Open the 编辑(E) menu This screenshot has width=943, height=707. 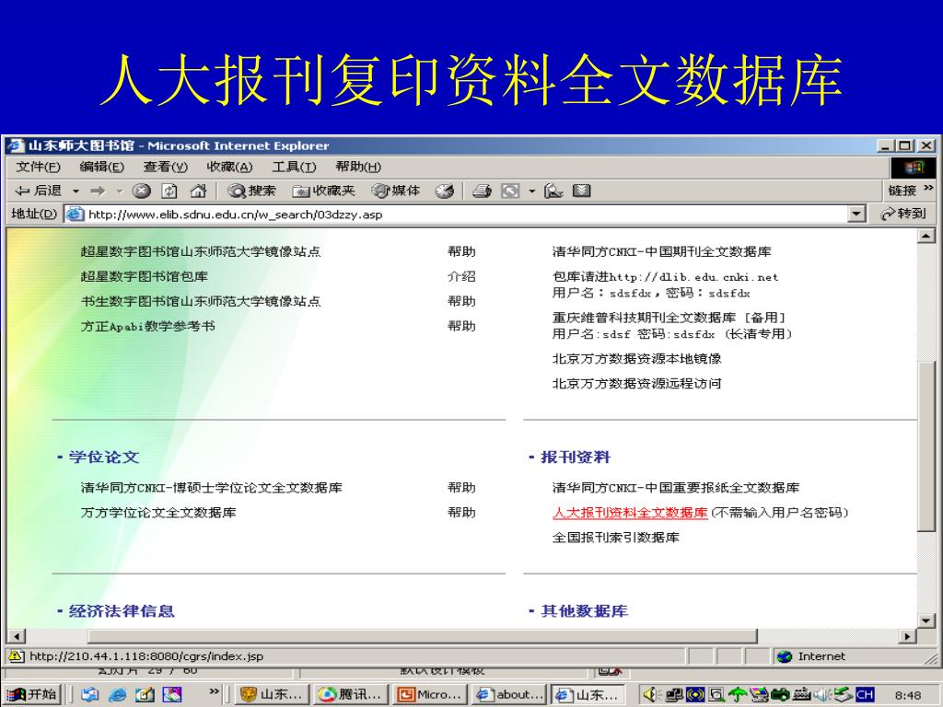point(101,168)
